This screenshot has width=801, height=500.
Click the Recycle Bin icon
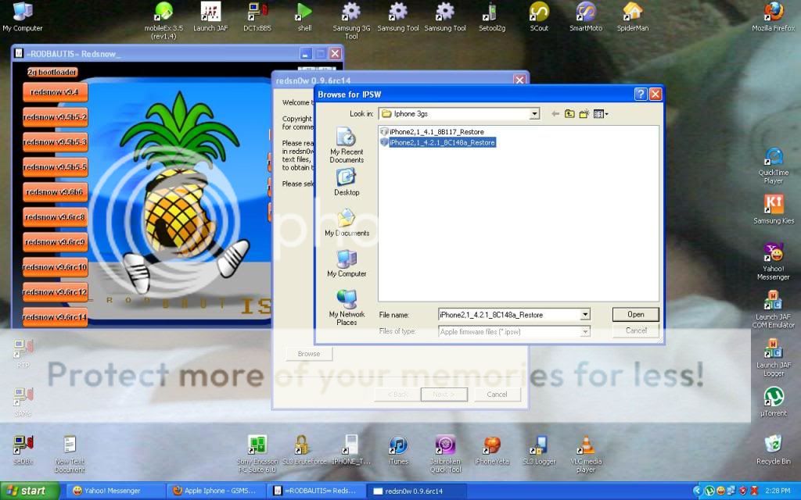774,450
